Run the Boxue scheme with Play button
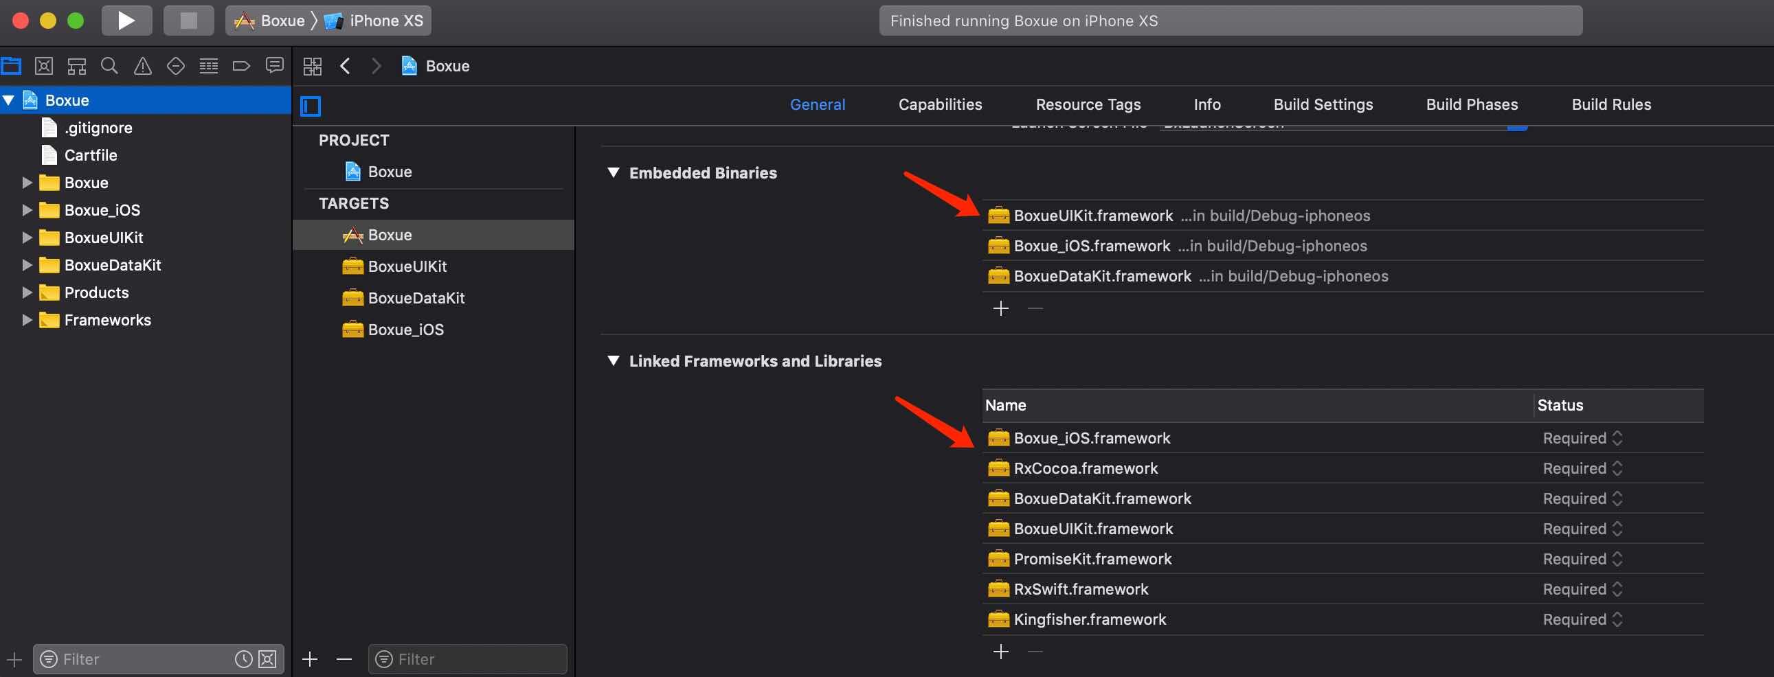The image size is (1774, 677). (x=126, y=21)
